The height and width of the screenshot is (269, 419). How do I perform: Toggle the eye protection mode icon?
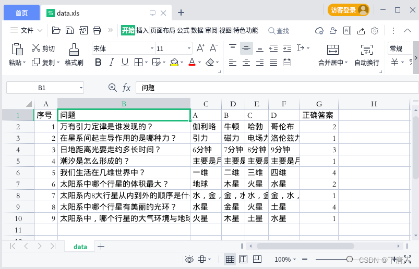189,259
